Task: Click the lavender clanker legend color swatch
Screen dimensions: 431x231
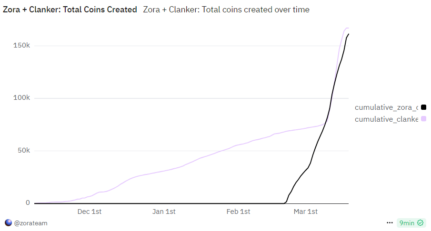Action: [423, 119]
